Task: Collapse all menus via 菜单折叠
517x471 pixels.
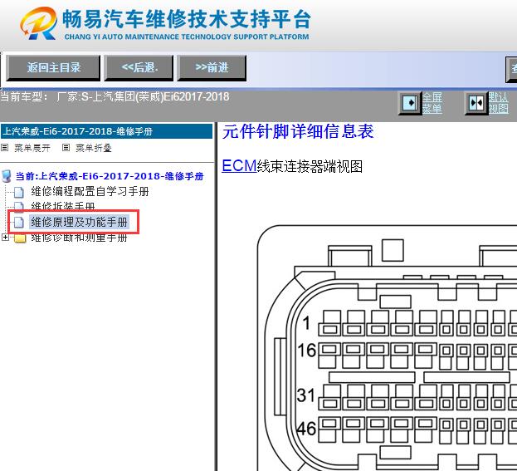Action: click(94, 148)
